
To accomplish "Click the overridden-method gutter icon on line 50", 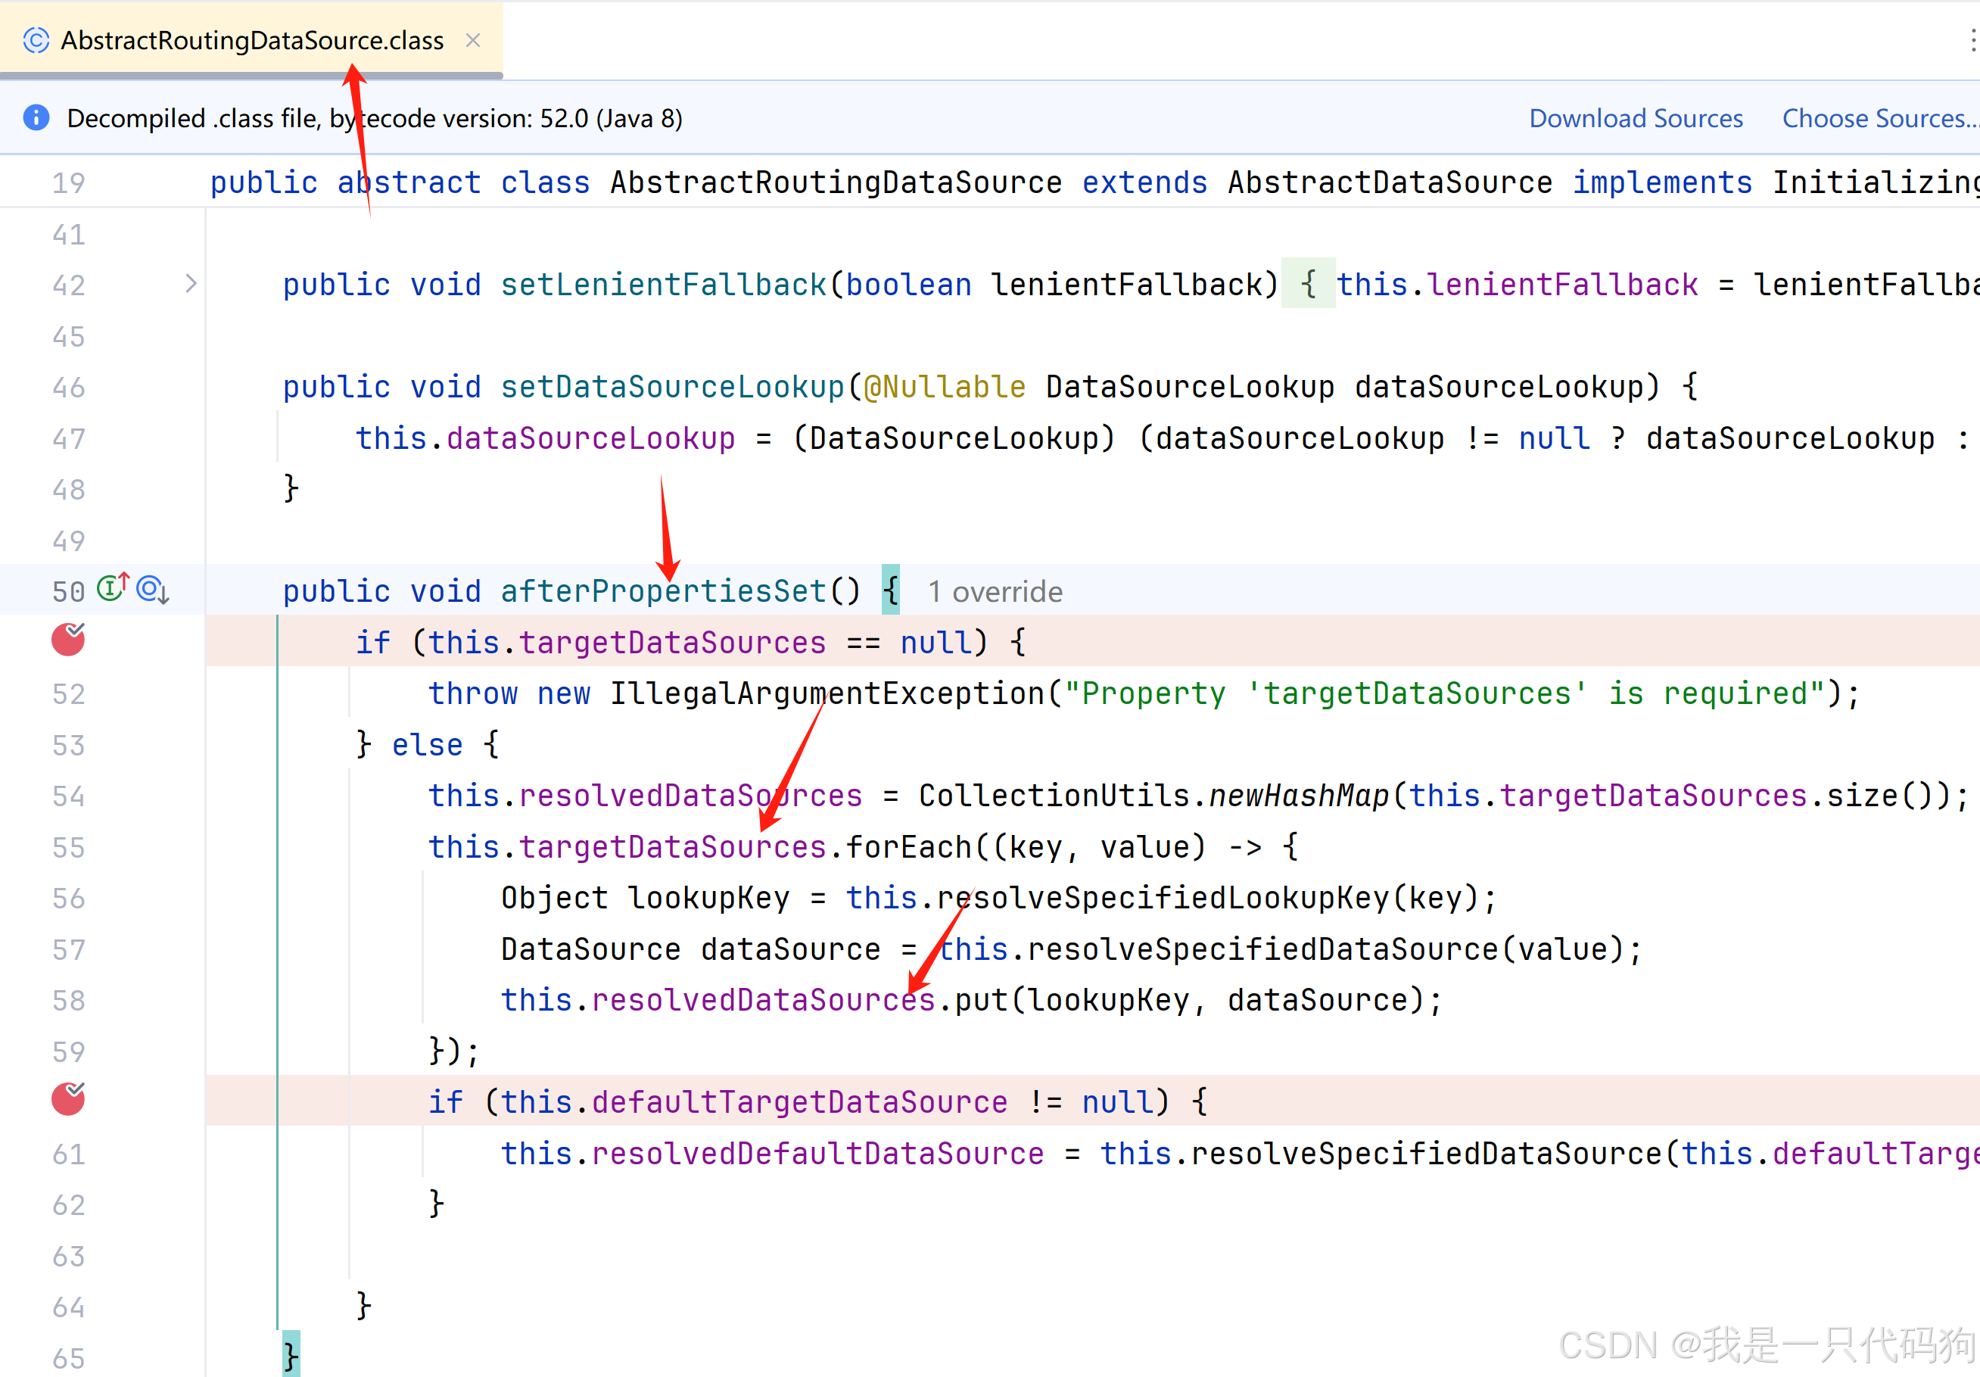I will click(153, 590).
